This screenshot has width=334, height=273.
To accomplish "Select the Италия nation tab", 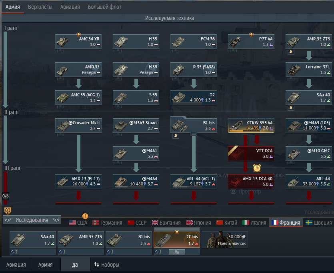I will click(x=254, y=223).
